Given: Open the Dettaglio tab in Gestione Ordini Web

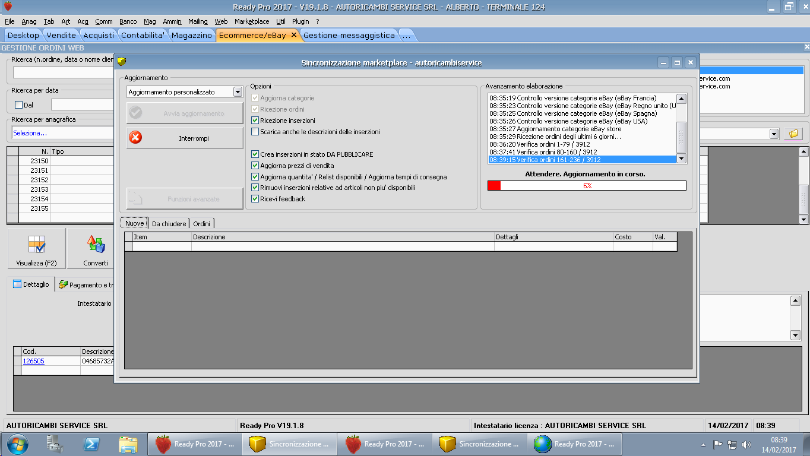Looking at the screenshot, I should click(31, 284).
